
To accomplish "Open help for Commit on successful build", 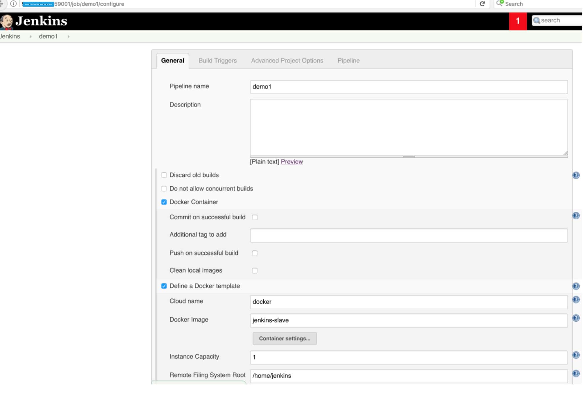I will [x=576, y=216].
